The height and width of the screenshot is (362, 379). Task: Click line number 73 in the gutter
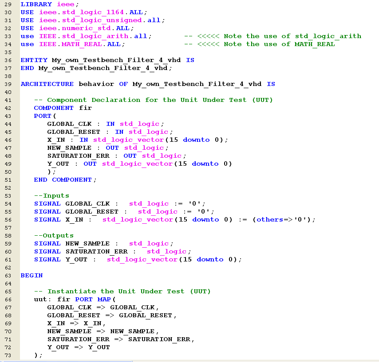[x=8, y=355]
